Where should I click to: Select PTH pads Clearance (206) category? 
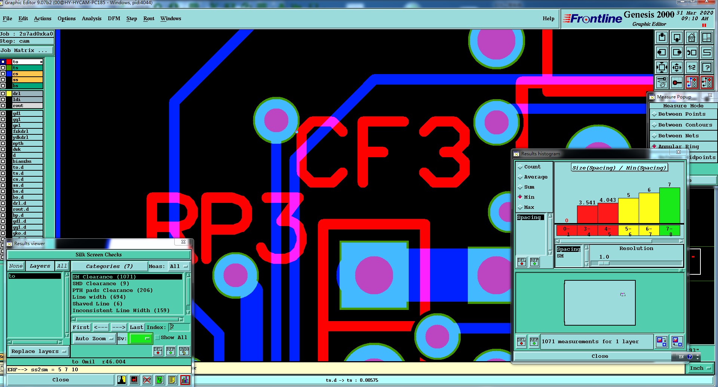pyautogui.click(x=113, y=290)
